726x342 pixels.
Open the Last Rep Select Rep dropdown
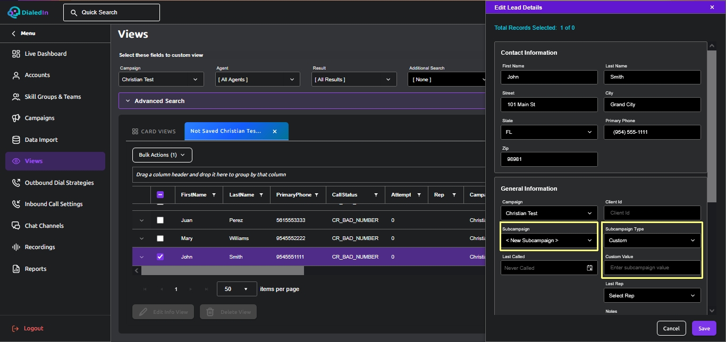click(x=652, y=296)
